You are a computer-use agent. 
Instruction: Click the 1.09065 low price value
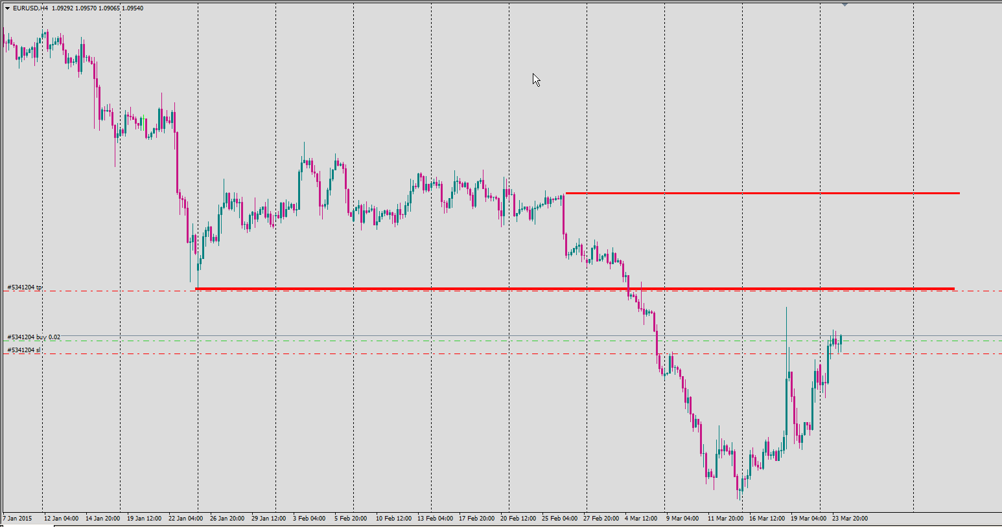point(110,8)
